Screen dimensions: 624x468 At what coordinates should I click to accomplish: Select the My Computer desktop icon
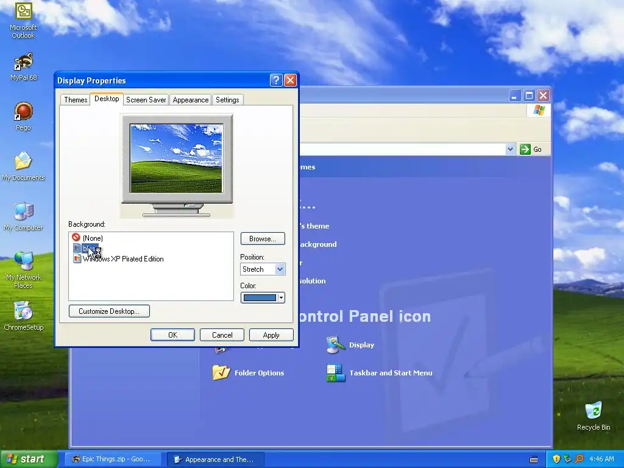23,216
